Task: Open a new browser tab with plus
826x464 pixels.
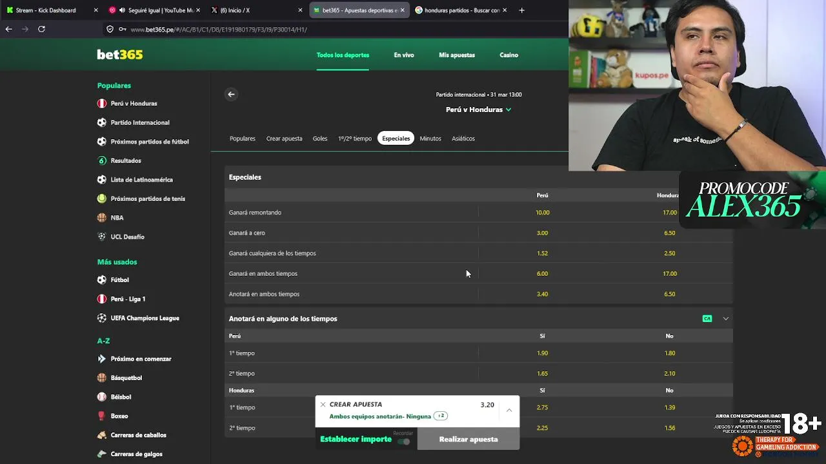Action: point(521,10)
